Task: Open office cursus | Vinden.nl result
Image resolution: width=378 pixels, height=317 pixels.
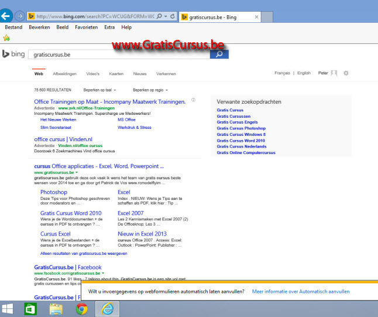Action: point(63,139)
